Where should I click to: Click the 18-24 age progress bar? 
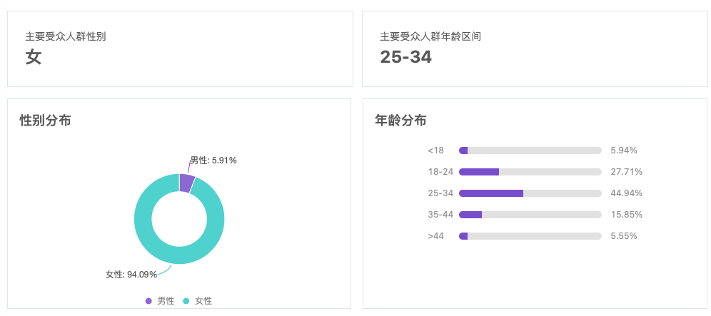pyautogui.click(x=530, y=172)
